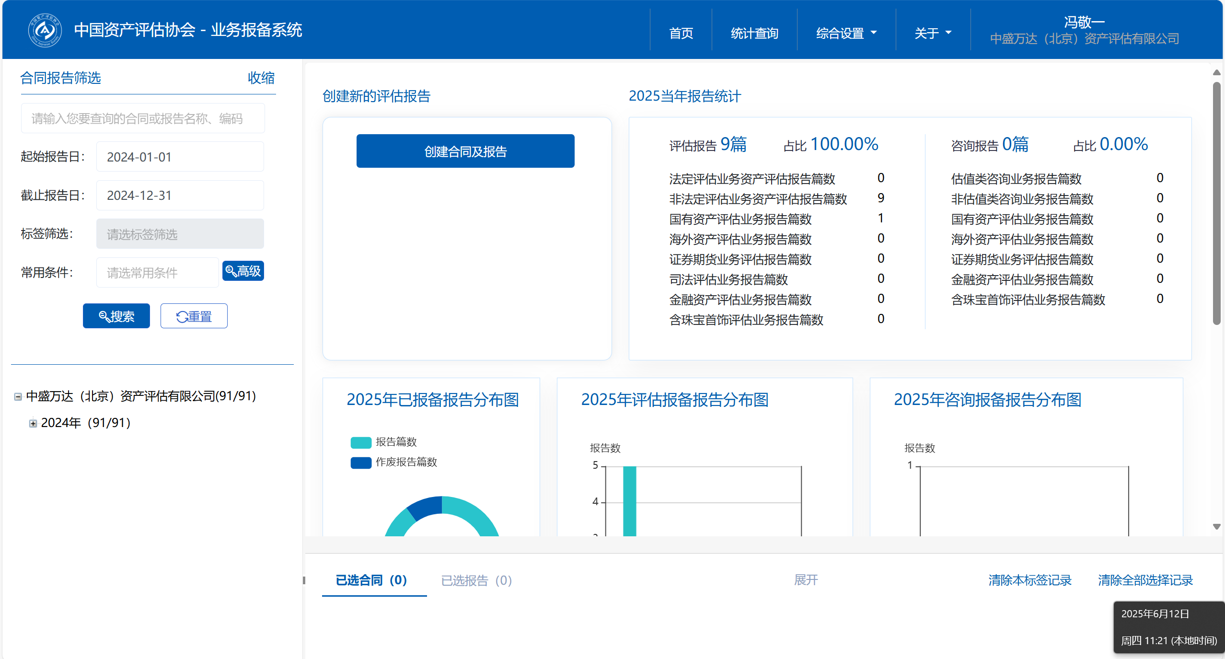This screenshot has height=659, width=1225.
Task: Click the China Appraisal Society logo icon
Action: click(x=45, y=30)
